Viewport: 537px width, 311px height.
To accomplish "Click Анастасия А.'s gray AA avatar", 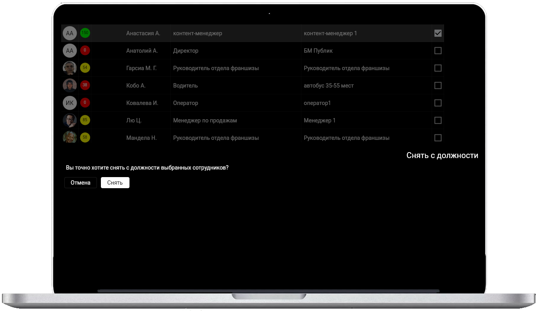I will [x=70, y=33].
